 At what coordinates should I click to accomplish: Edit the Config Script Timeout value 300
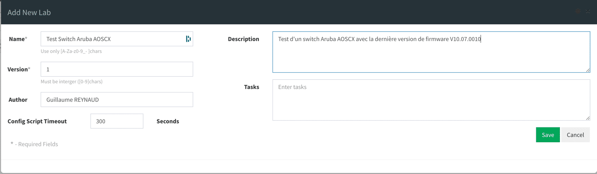pyautogui.click(x=117, y=121)
